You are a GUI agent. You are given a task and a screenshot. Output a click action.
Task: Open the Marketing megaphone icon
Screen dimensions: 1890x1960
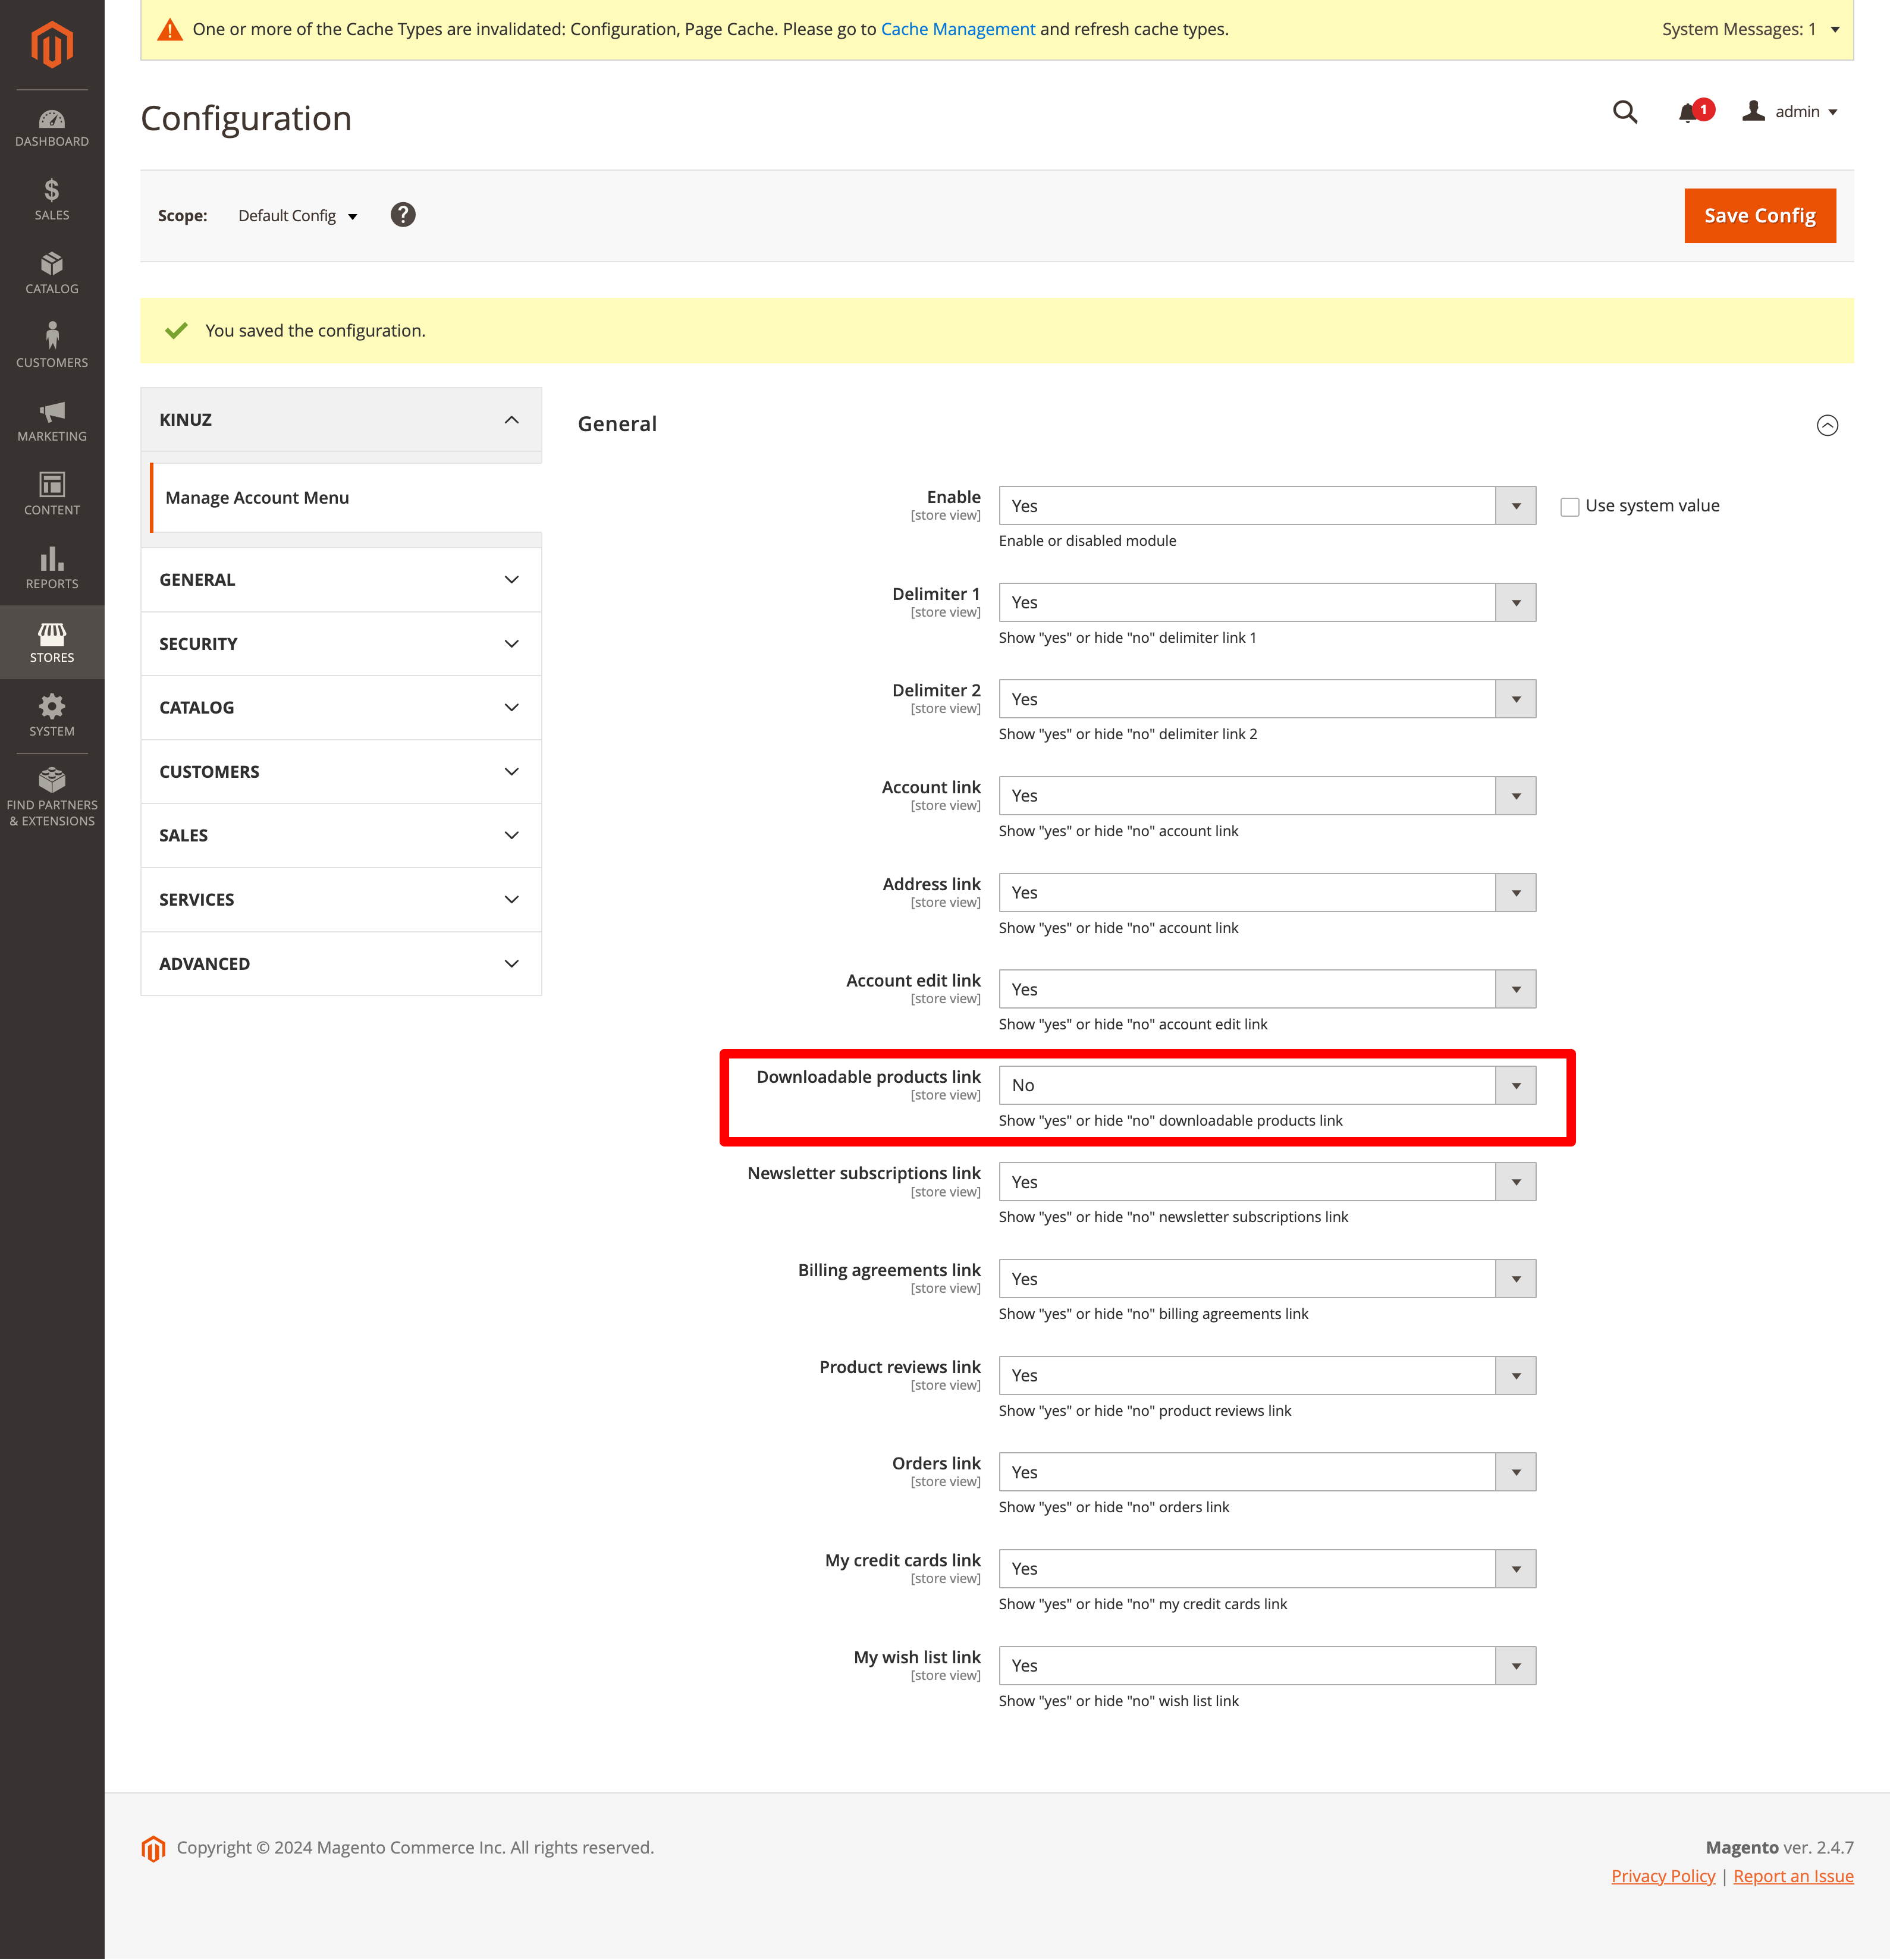click(52, 421)
